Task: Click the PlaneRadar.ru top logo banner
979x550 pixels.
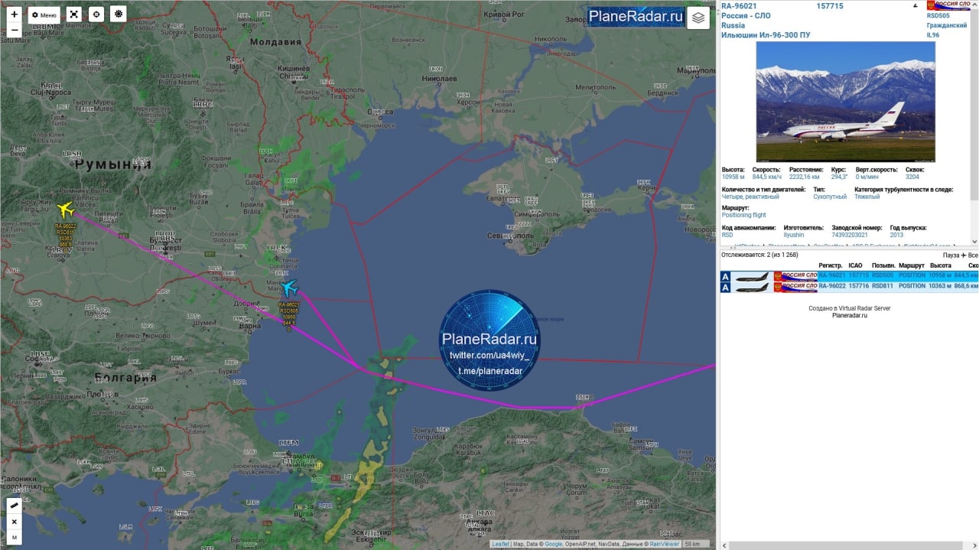Action: pyautogui.click(x=636, y=17)
